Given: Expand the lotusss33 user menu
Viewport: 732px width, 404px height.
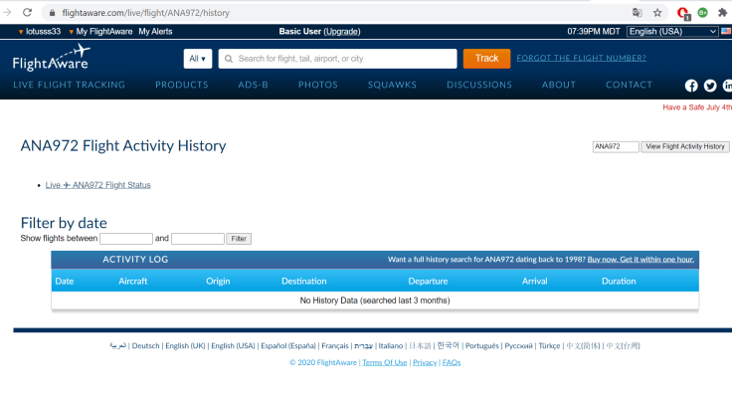Looking at the screenshot, I should (40, 31).
